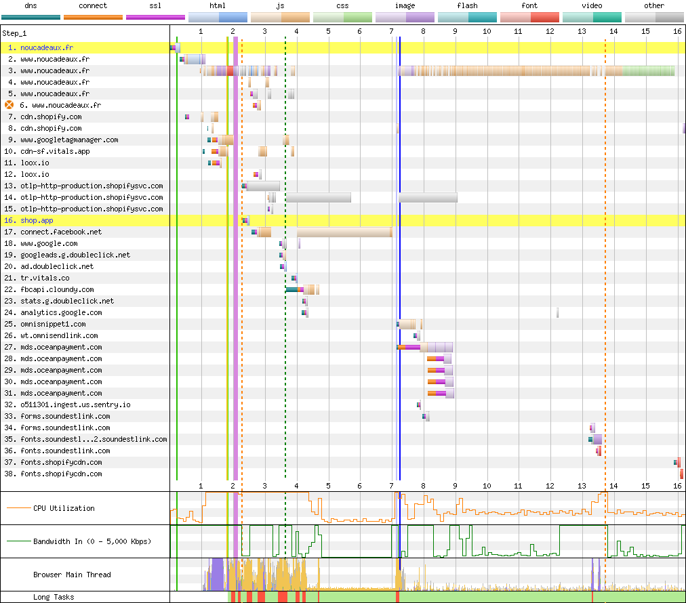Select request 38. fonts.shopifycdn.com
Viewport: 686px width, 603px height.
(53, 474)
